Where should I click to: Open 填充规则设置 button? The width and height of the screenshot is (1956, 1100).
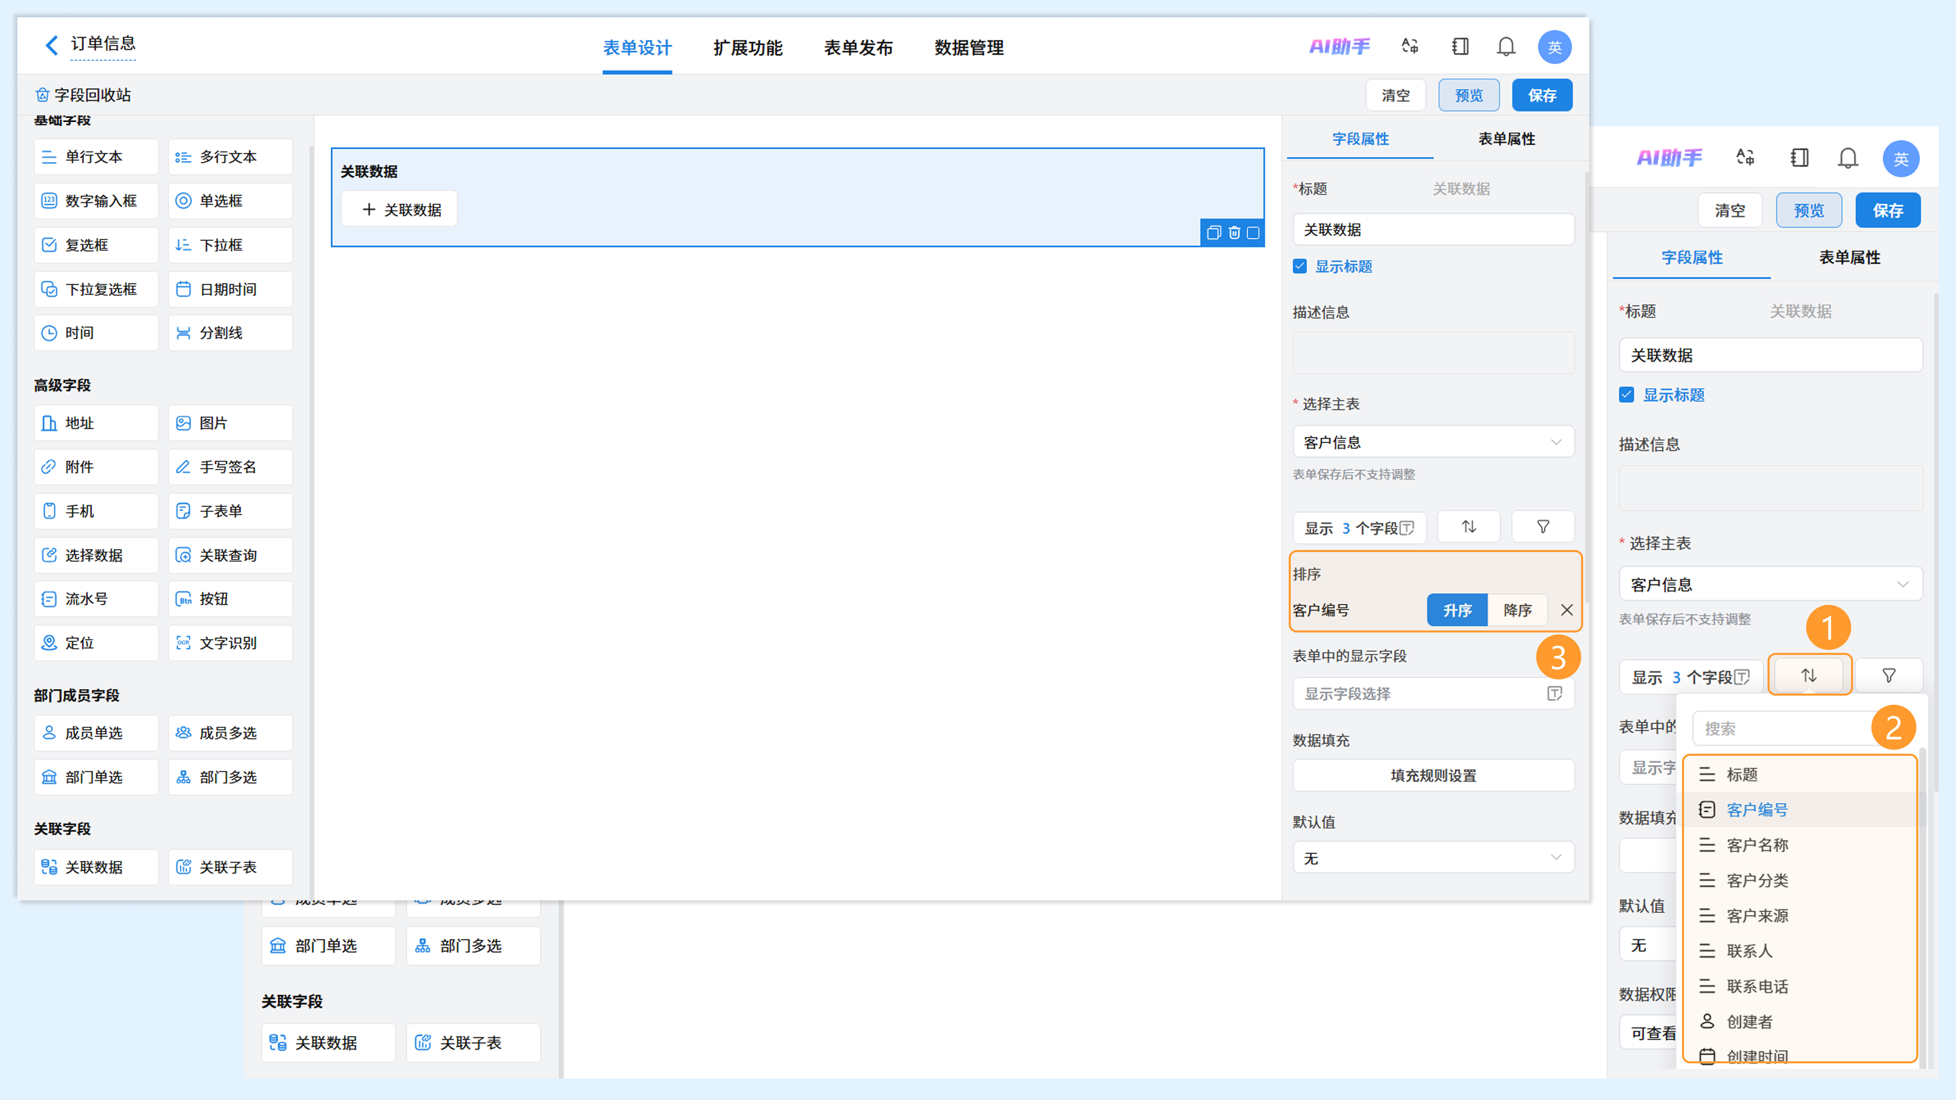pyautogui.click(x=1433, y=775)
